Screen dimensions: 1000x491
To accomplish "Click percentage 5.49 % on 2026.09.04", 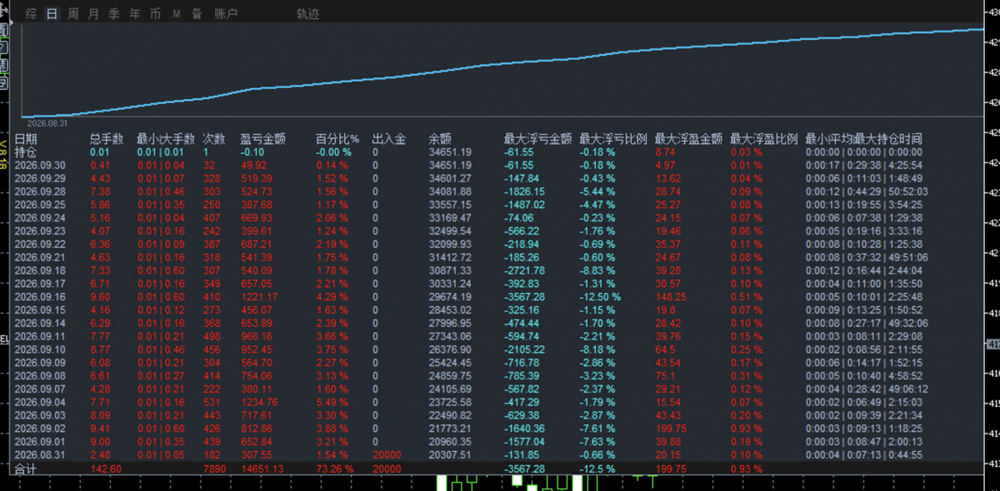I will tap(333, 402).
